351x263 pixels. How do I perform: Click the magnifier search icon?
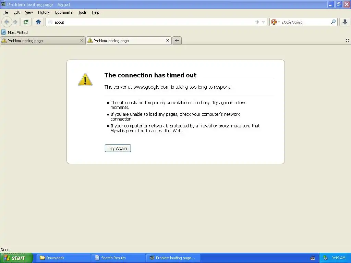pyautogui.click(x=333, y=22)
